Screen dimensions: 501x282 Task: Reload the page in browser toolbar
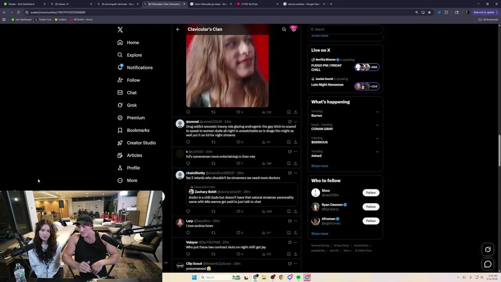point(18,12)
